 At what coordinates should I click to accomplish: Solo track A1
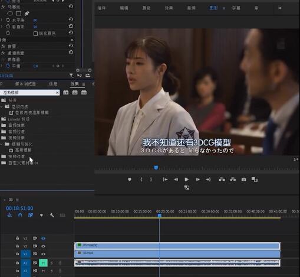point(52,263)
